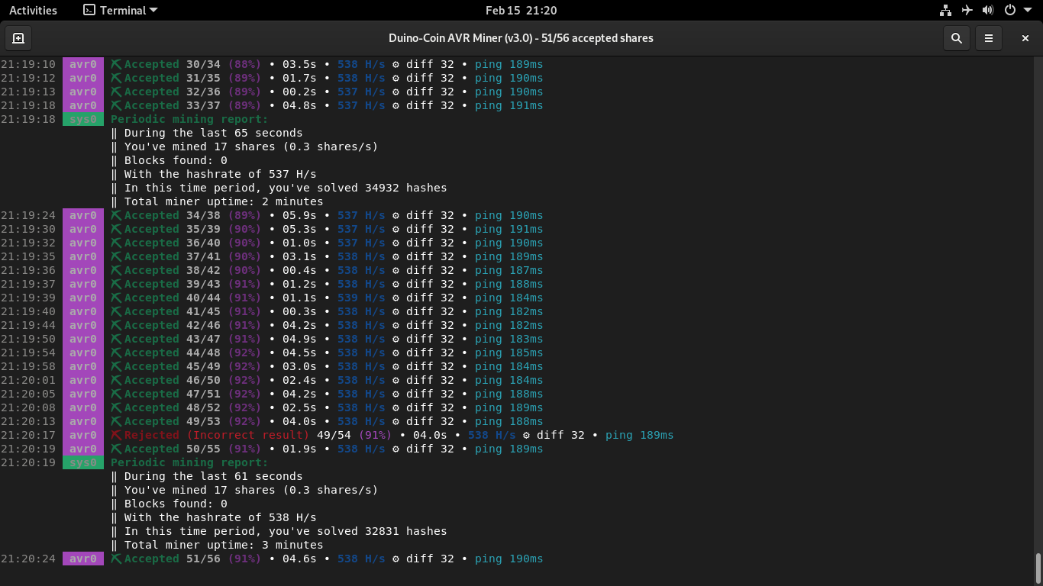Click 'Total miner uptime: 2 minutes'
The image size is (1043, 586).
click(224, 201)
